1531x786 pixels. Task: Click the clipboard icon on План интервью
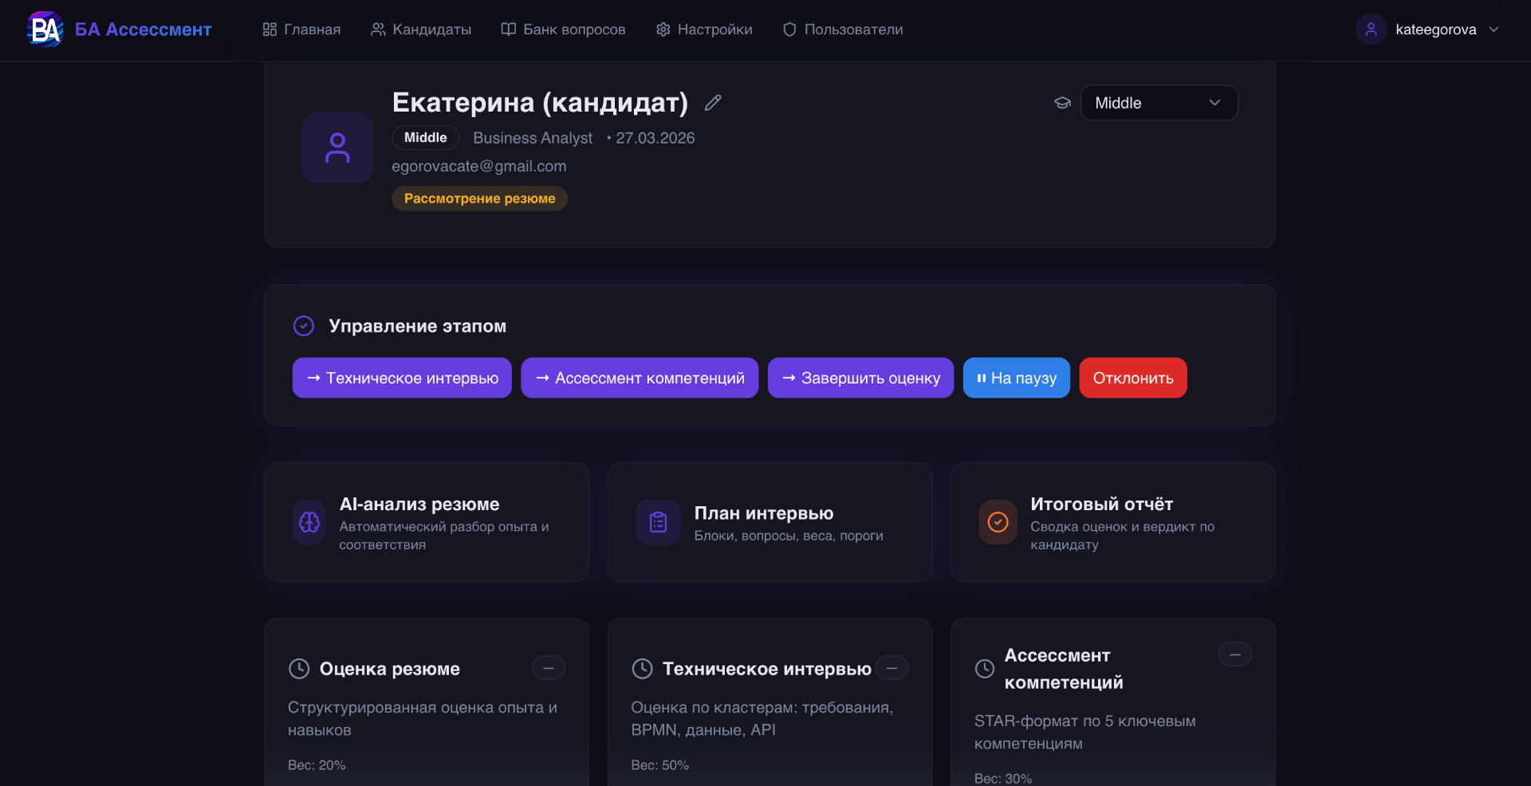coord(658,522)
